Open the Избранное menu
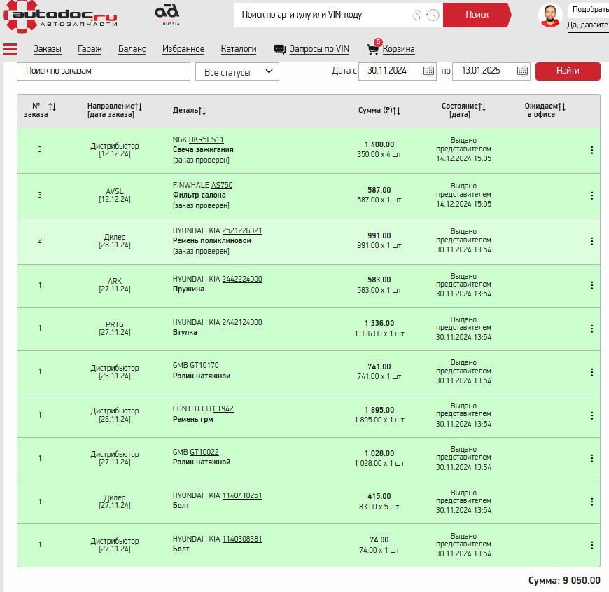 tap(183, 49)
